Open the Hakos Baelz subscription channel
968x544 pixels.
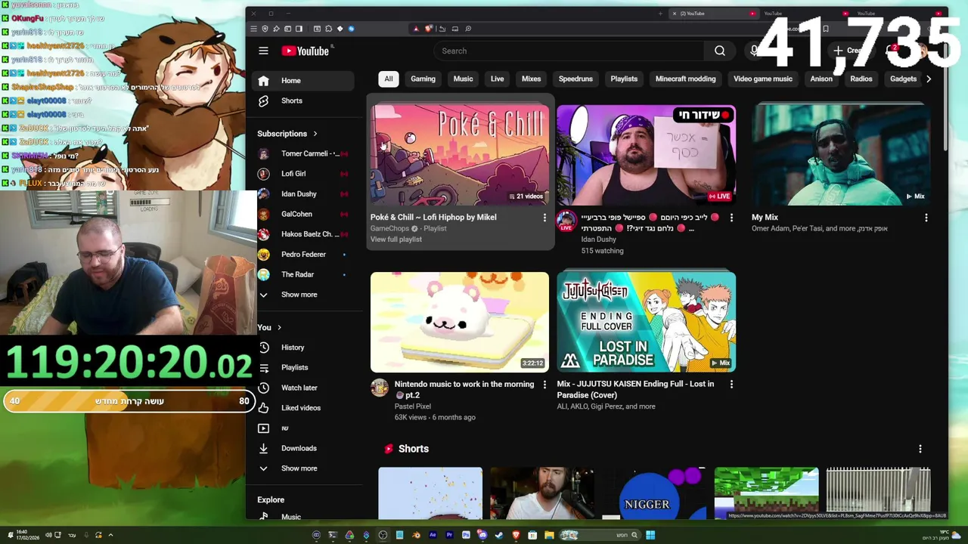coord(305,234)
